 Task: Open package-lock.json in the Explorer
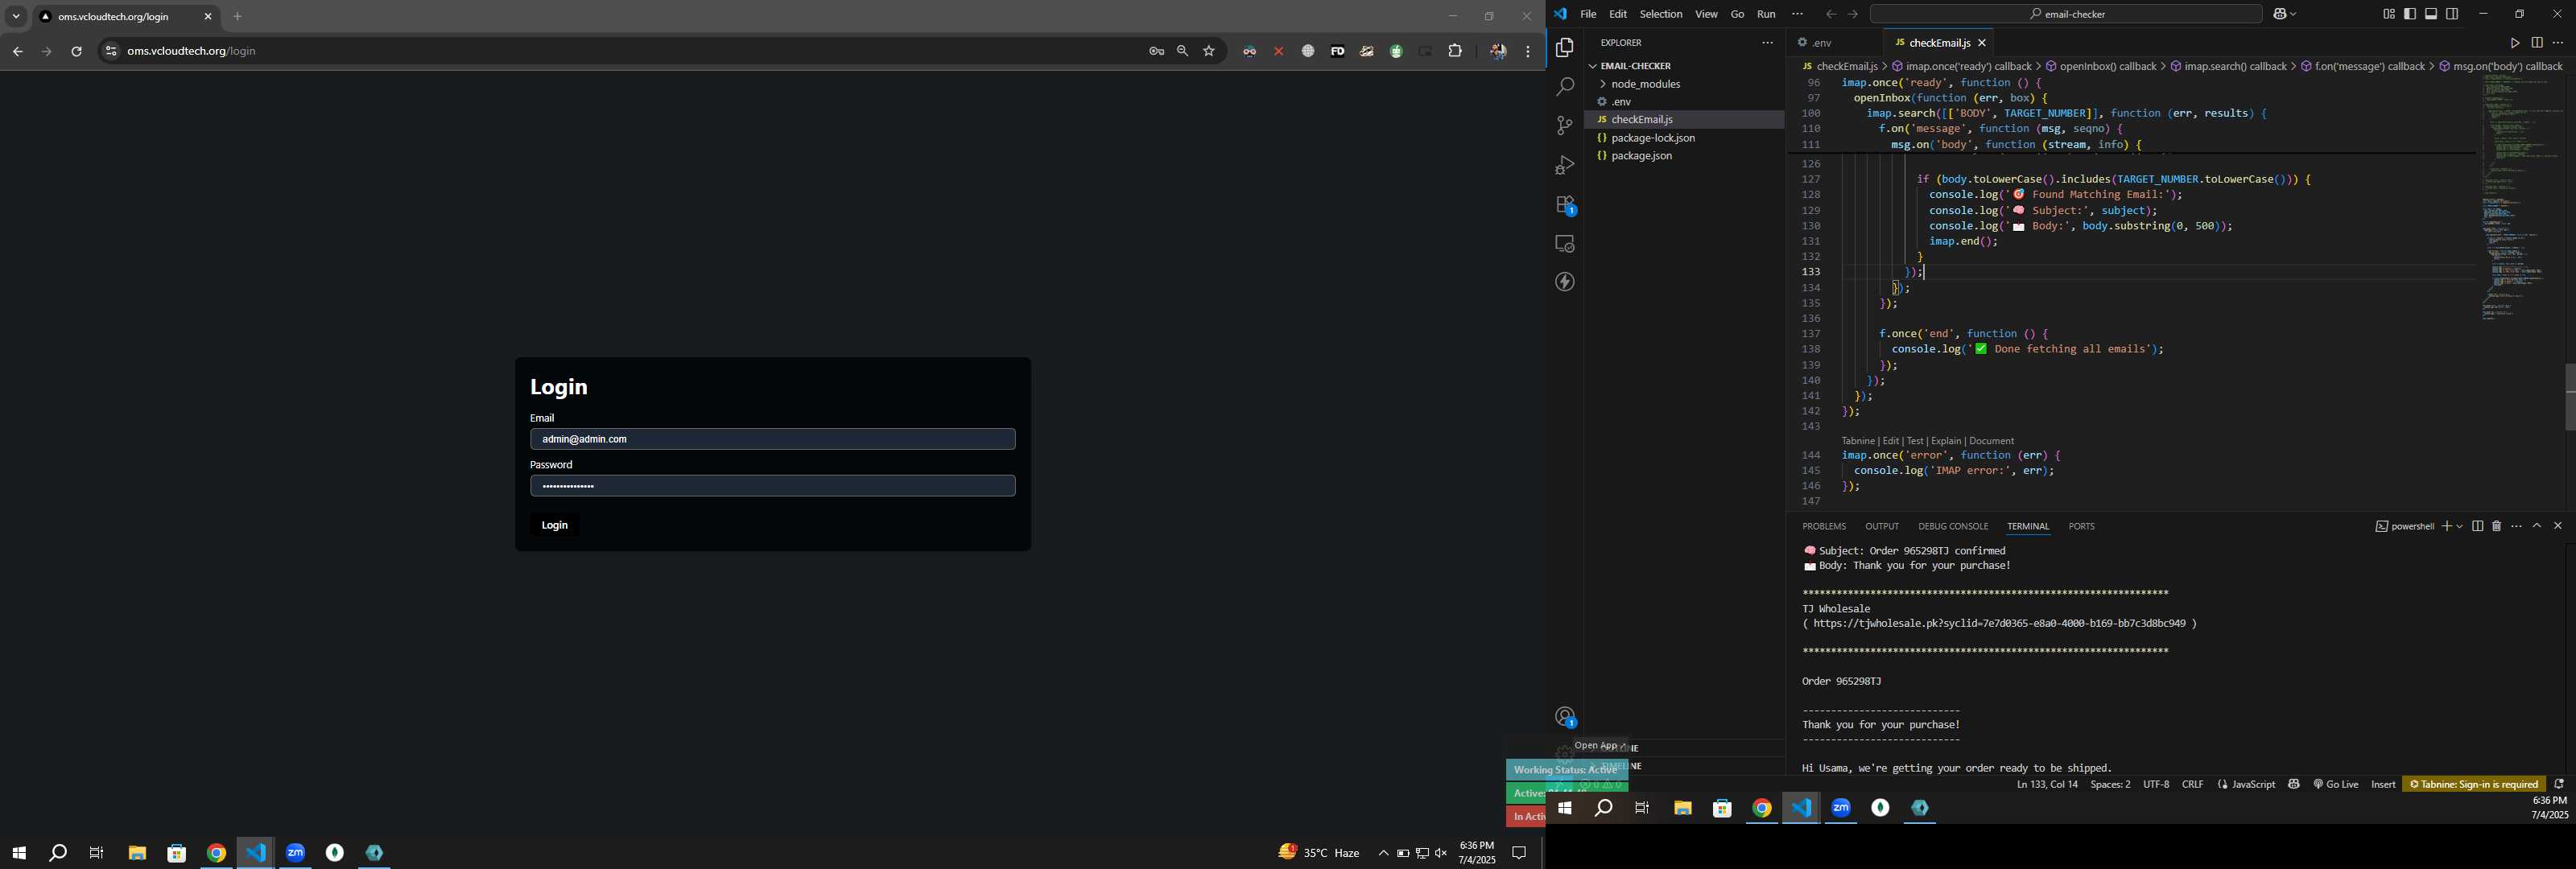tap(1653, 138)
